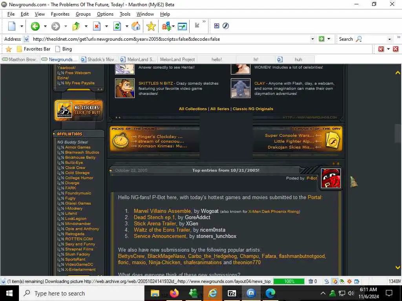Show hidden system tray icons chevron
Screen dimensions: 402x301
(323, 293)
